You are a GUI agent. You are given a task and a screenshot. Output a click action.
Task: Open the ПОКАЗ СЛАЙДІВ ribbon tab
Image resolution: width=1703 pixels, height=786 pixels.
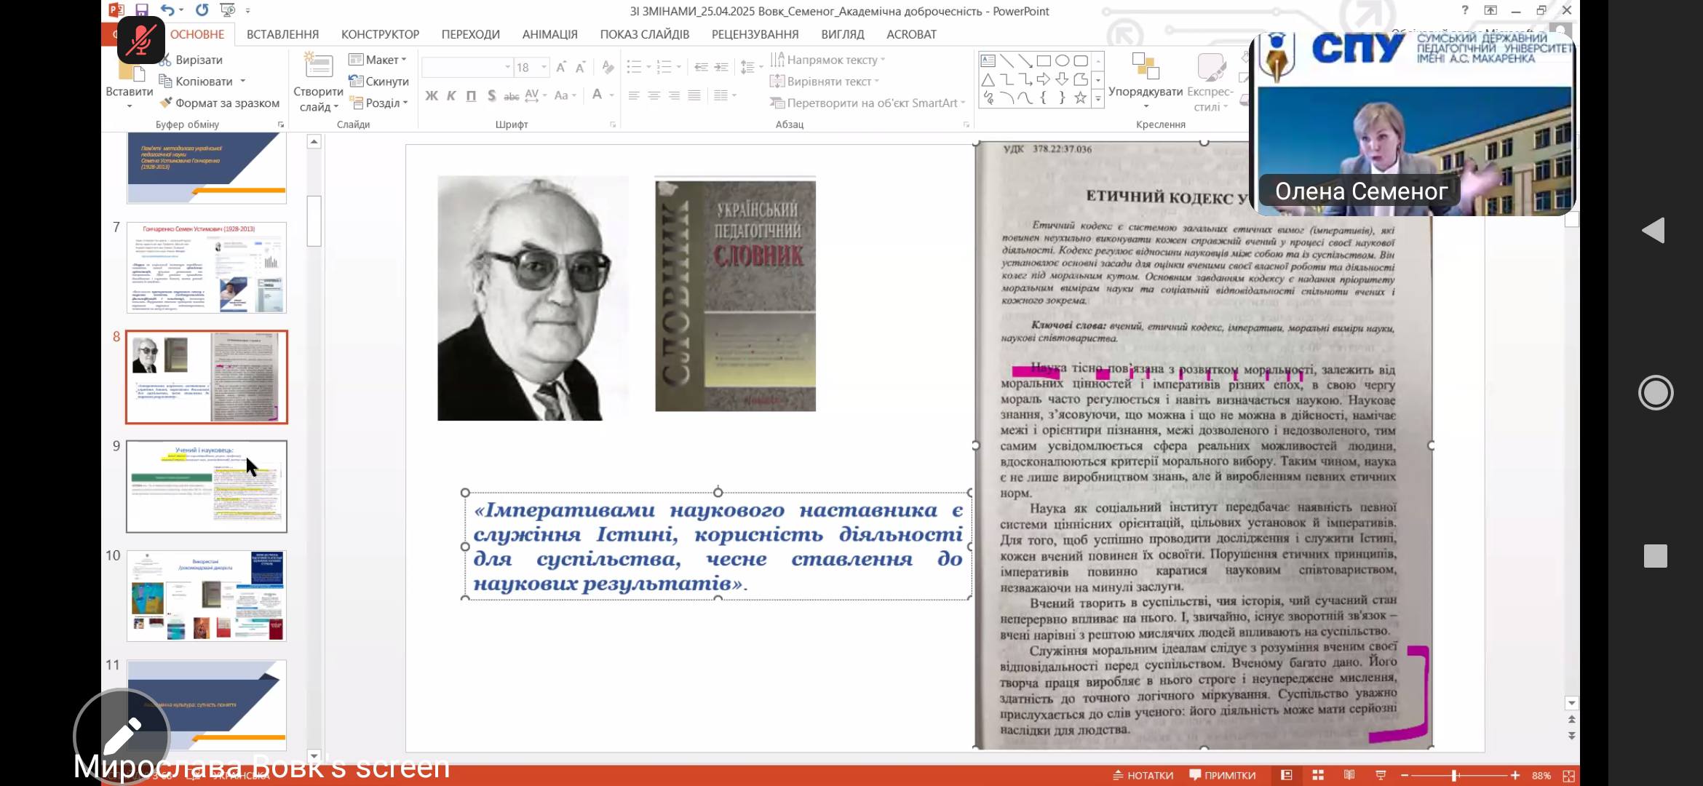click(x=644, y=34)
